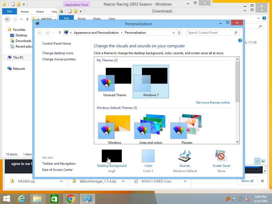Select the Windows 7 theme
The width and height of the screenshot is (272, 204).
click(x=151, y=82)
